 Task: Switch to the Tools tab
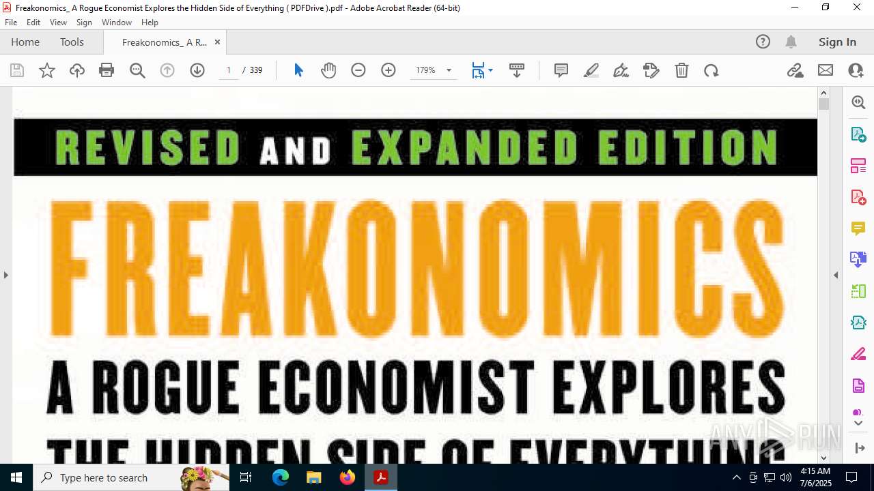72,42
